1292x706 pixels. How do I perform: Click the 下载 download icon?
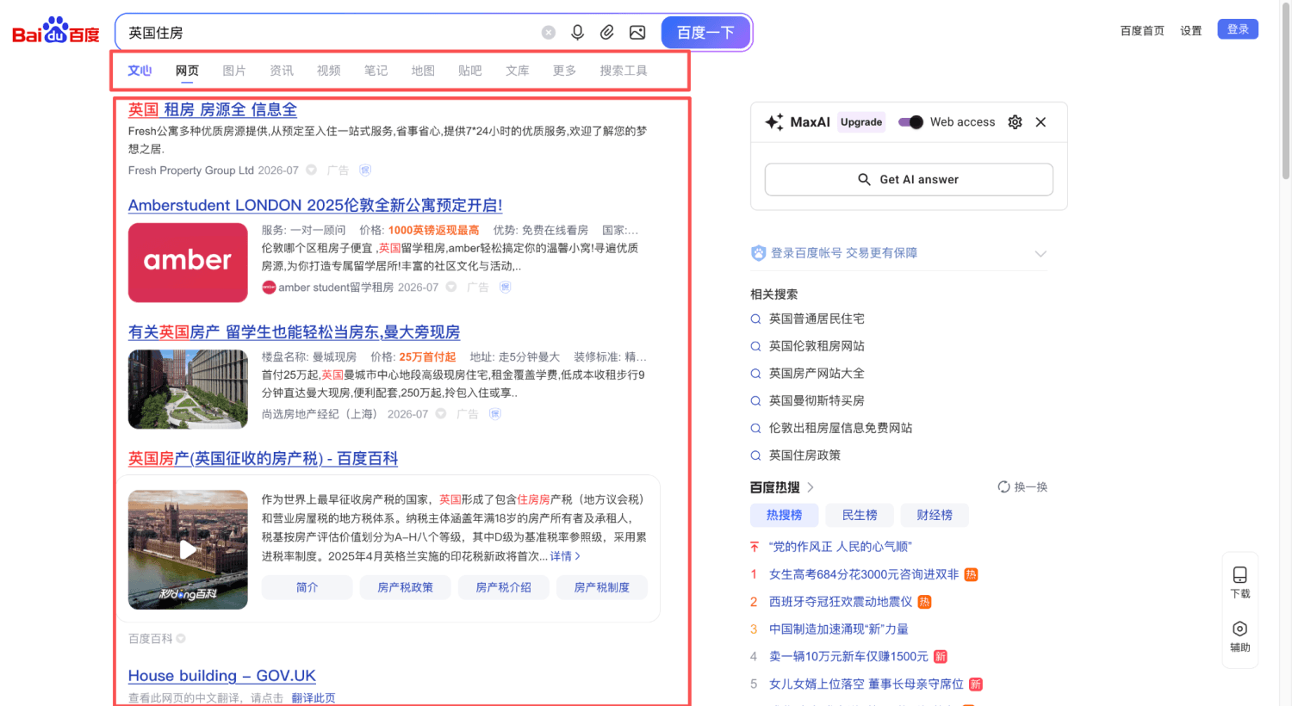(1240, 574)
